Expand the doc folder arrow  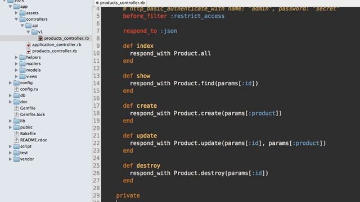(x=10, y=102)
